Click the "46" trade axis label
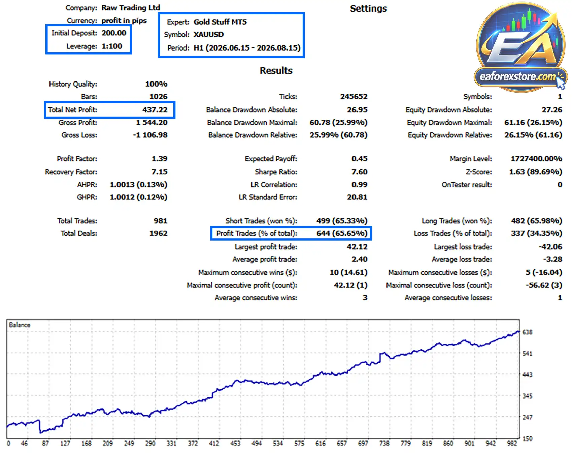The height and width of the screenshot is (457, 572). [24, 444]
